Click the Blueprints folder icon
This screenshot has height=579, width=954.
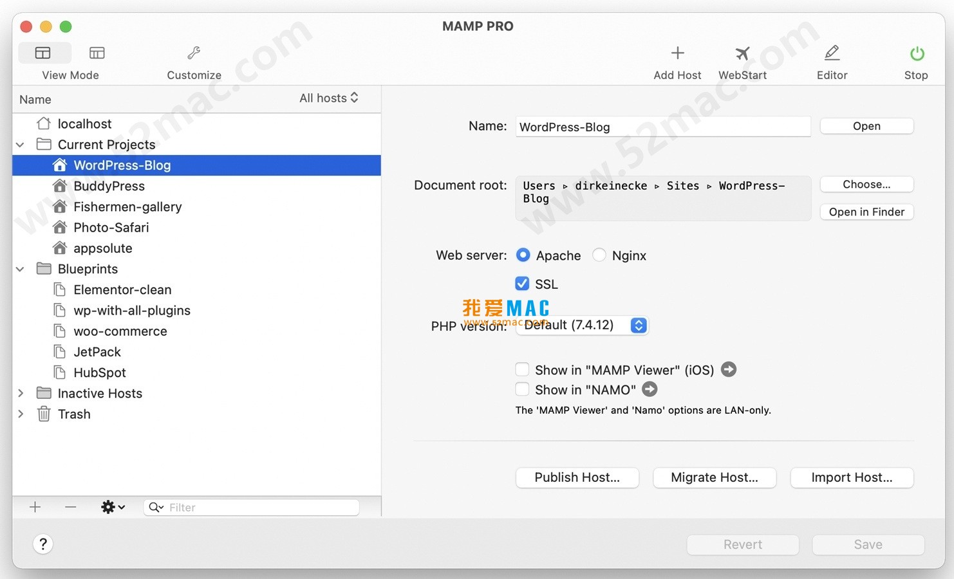(44, 268)
